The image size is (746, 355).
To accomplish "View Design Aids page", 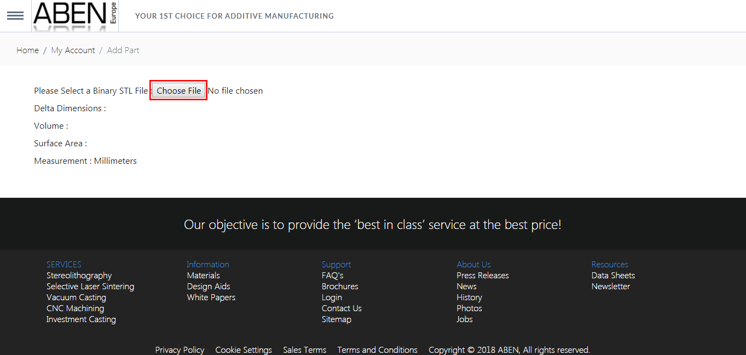I will (208, 287).
